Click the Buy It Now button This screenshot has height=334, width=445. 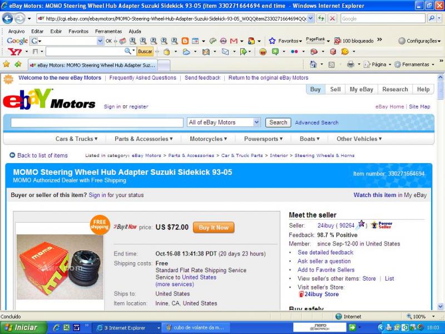[214, 228]
